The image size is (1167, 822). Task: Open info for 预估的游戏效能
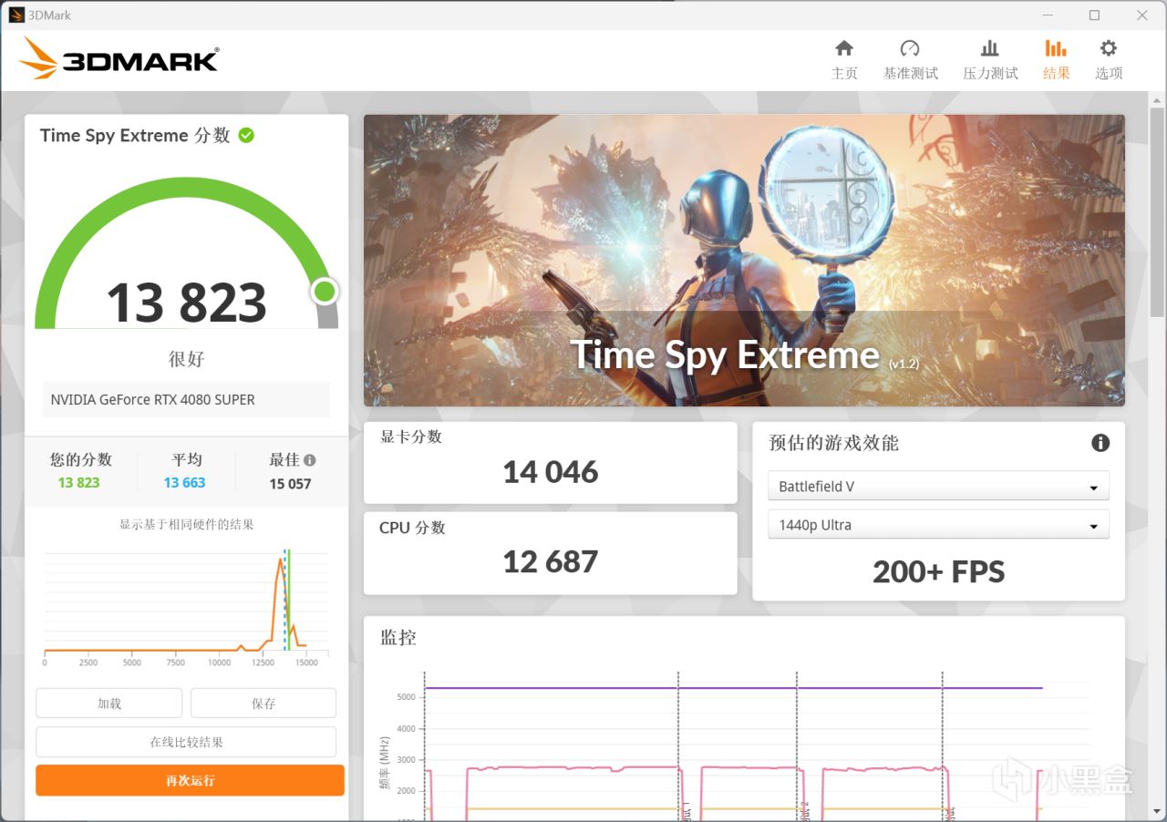point(1100,443)
